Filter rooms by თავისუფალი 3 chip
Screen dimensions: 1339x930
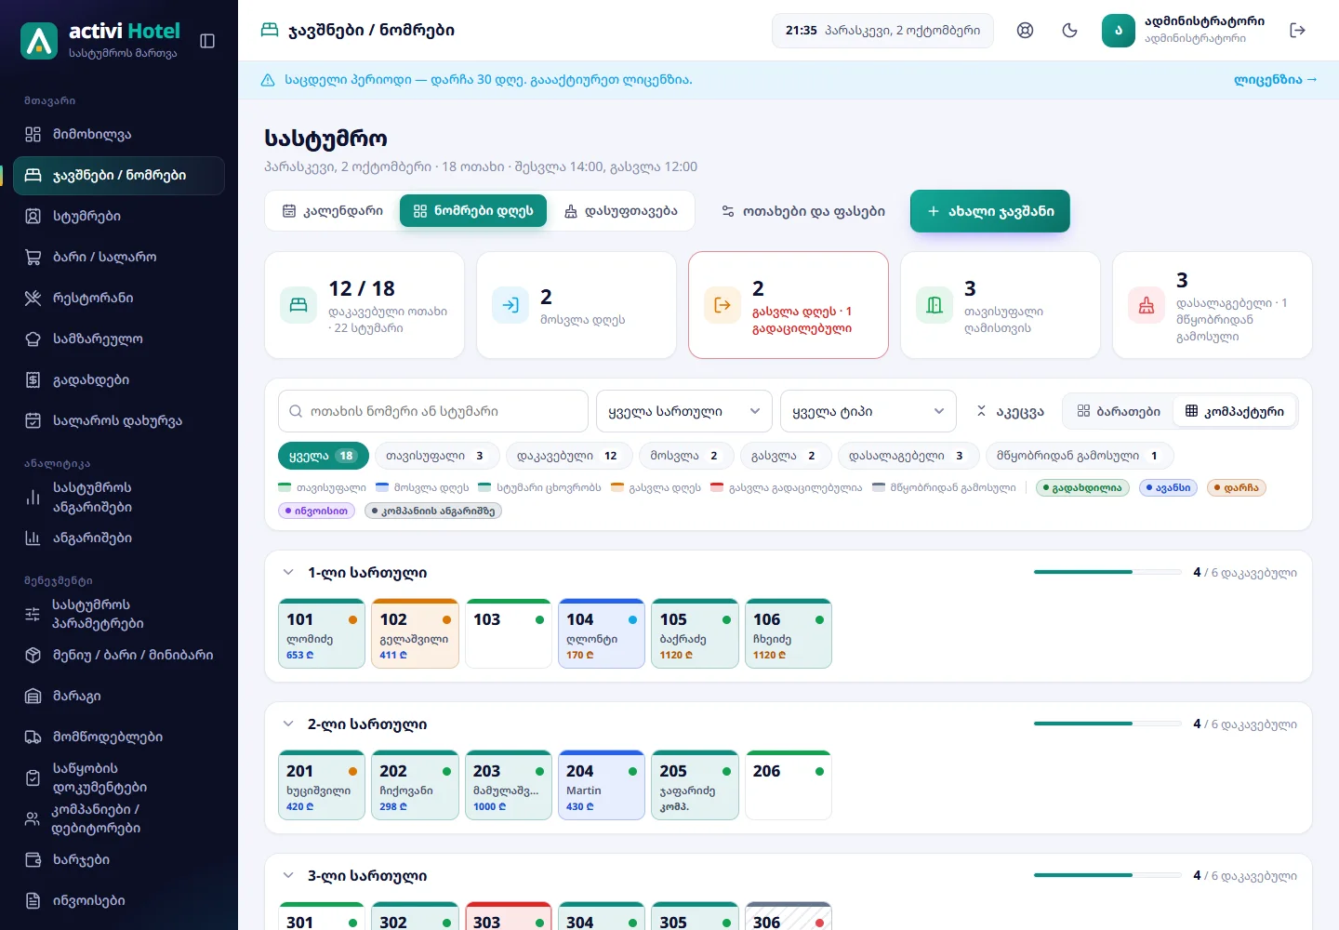[437, 456]
